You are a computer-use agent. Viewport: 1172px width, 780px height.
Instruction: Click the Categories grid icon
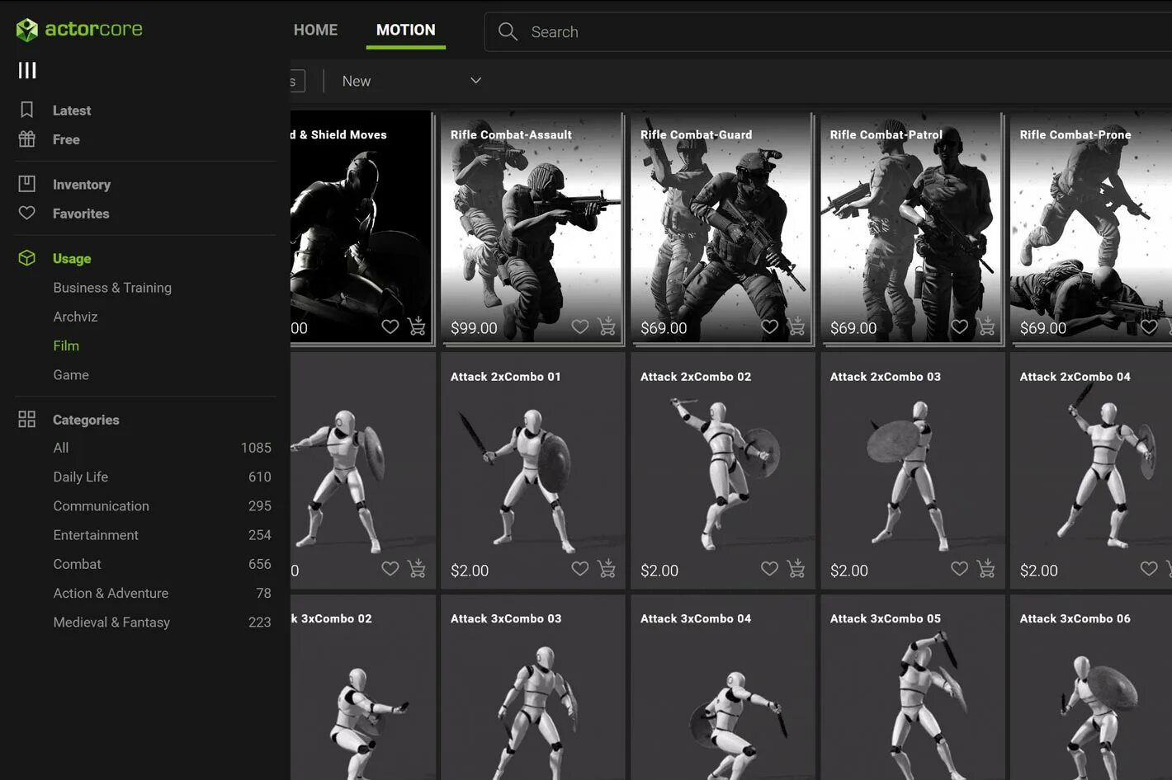27,419
